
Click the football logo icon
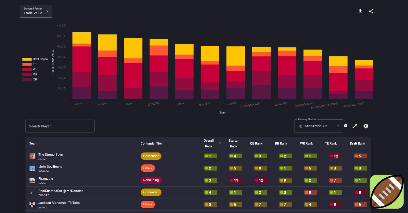tap(387, 192)
